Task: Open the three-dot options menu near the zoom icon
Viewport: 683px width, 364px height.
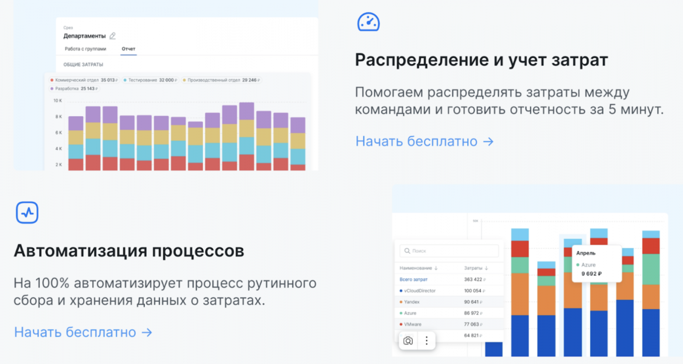Action: (426, 340)
